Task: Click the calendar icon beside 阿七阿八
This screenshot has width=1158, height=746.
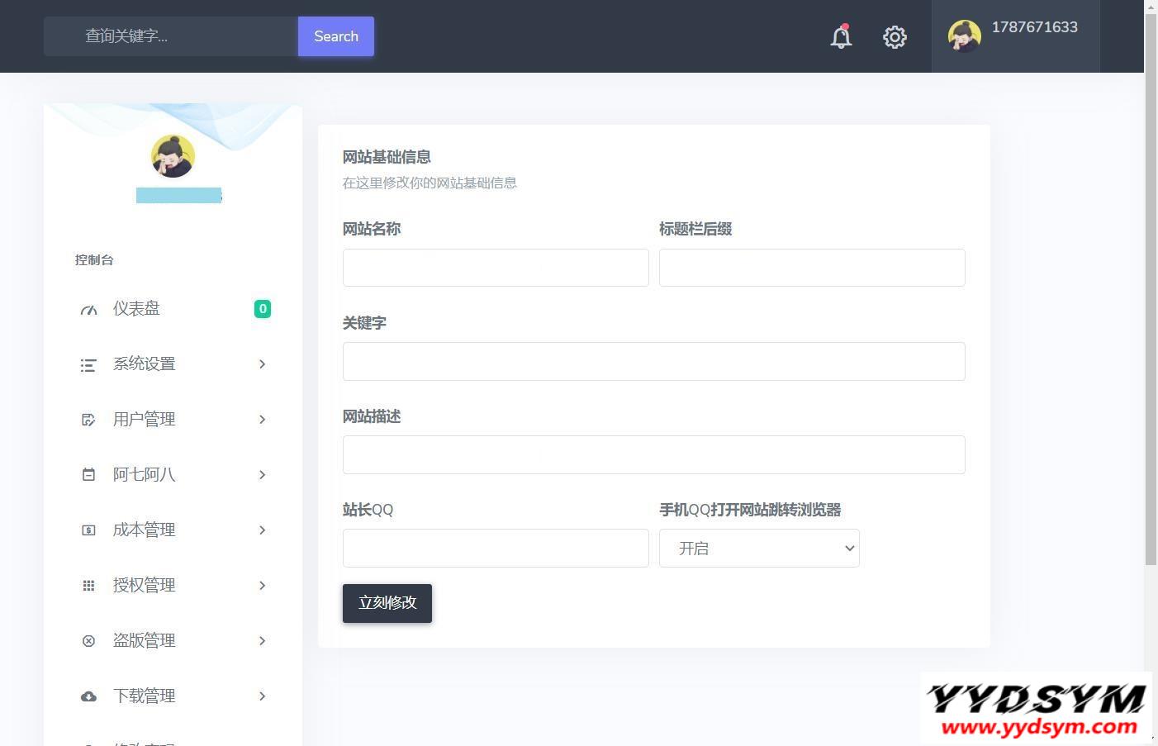Action: coord(88,475)
